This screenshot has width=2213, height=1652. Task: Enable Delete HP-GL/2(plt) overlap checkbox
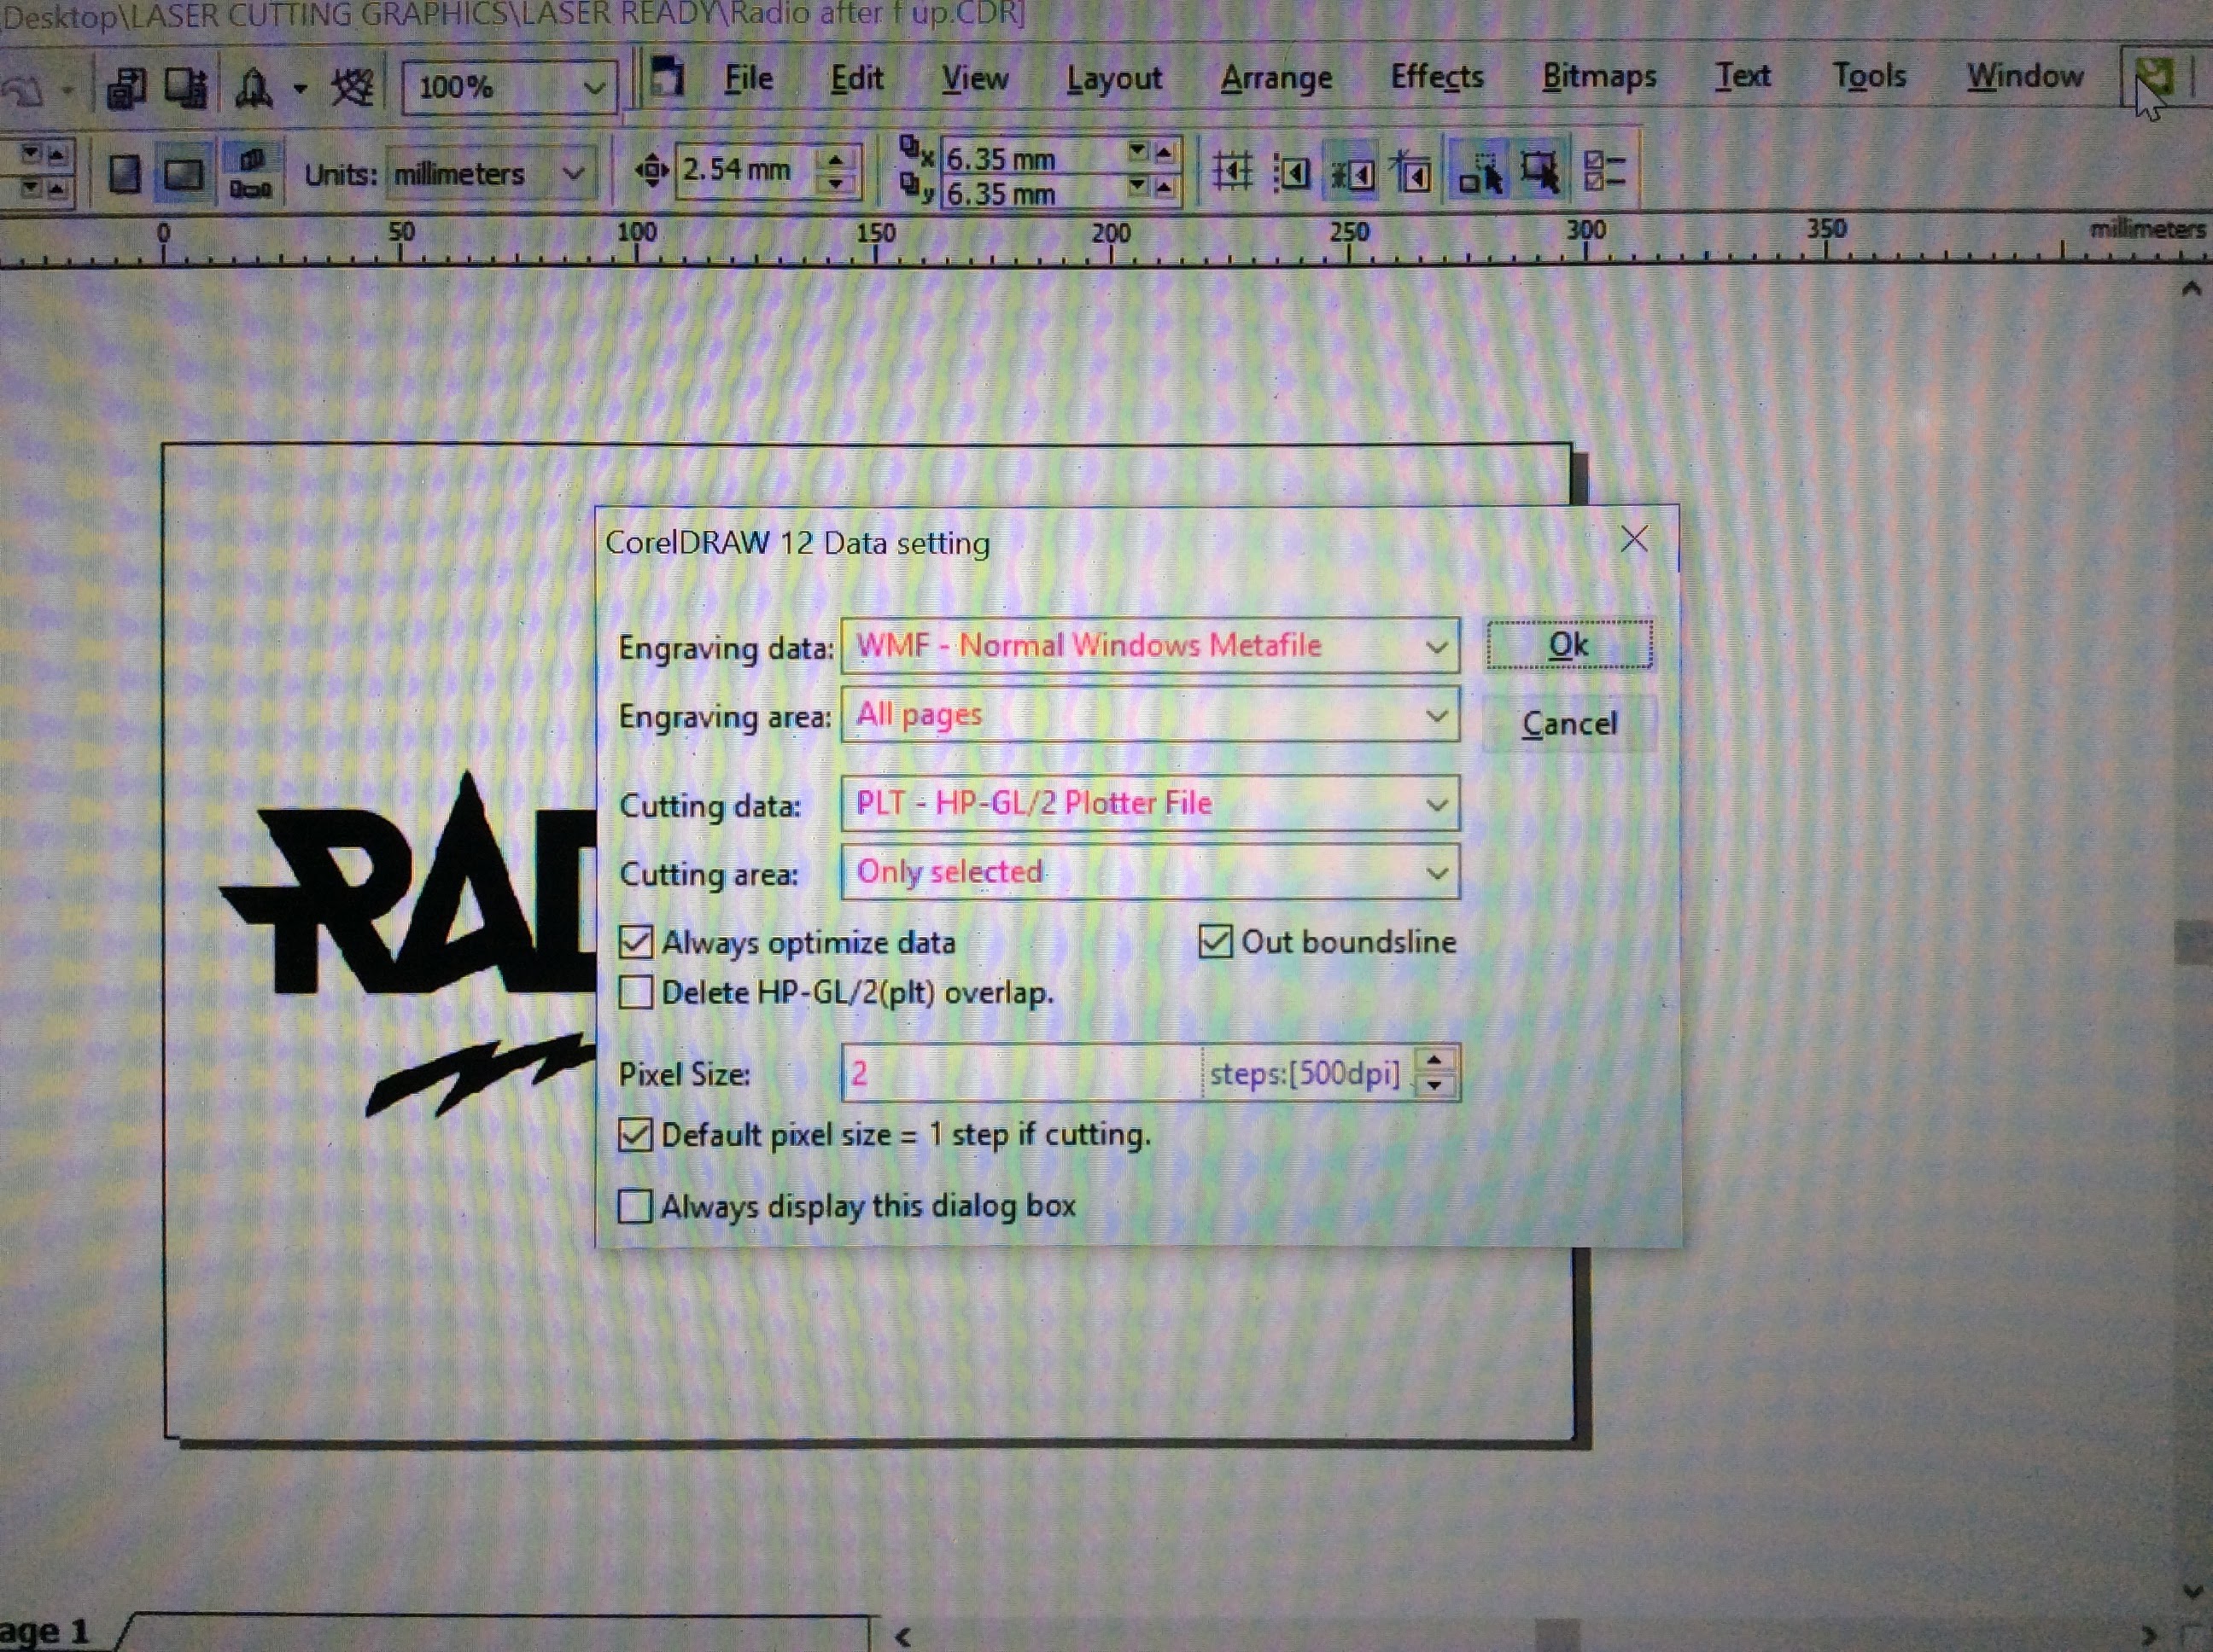tap(635, 992)
